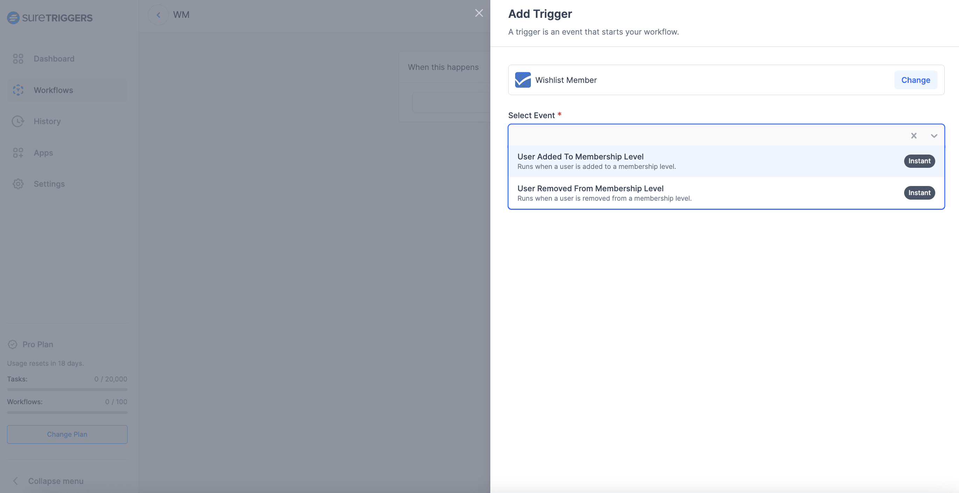Image resolution: width=959 pixels, height=493 pixels.
Task: Click 'Usage resets in 18 days.' text
Action: pos(45,363)
